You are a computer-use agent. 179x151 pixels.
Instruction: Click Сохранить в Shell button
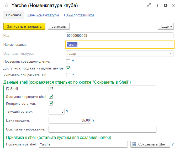[150, 144]
